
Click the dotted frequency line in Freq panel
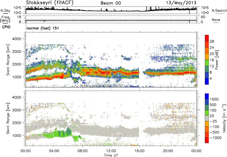pos(111,19)
